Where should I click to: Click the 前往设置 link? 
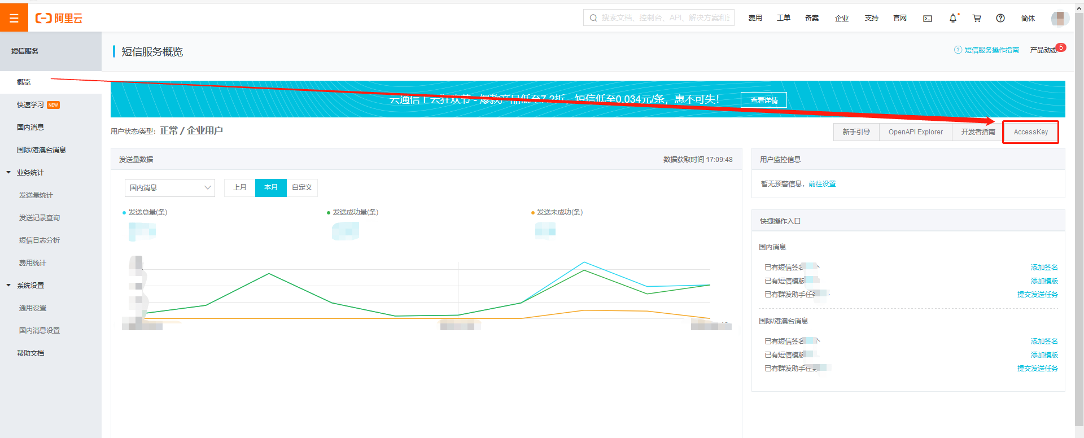tap(822, 184)
